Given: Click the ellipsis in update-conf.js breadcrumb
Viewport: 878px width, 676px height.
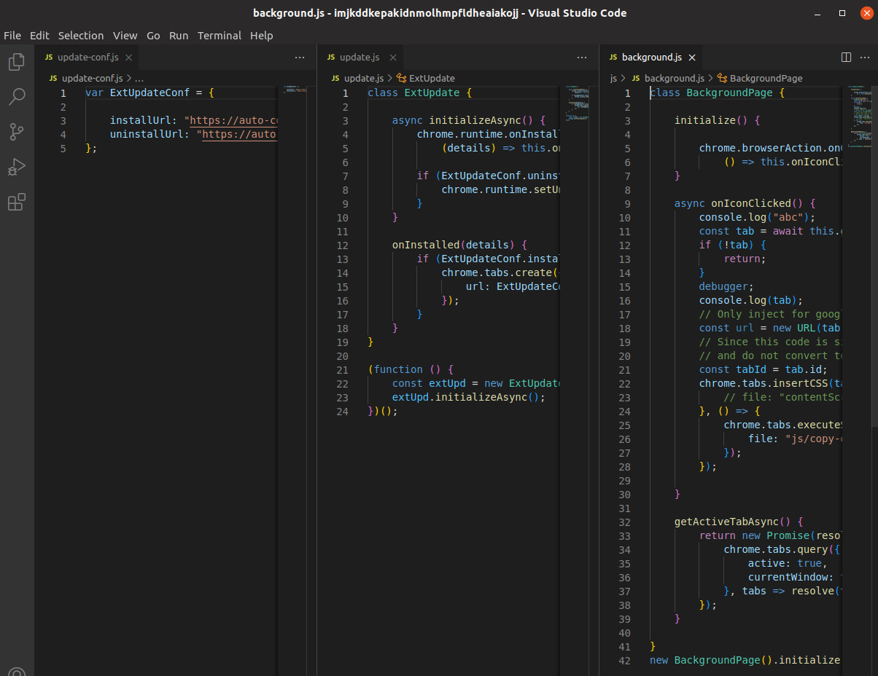Looking at the screenshot, I should point(139,78).
